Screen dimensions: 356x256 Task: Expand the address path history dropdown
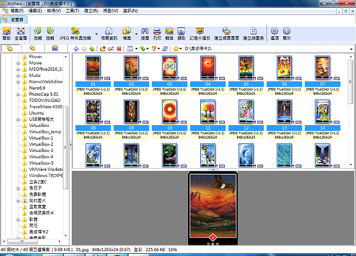coord(351,49)
